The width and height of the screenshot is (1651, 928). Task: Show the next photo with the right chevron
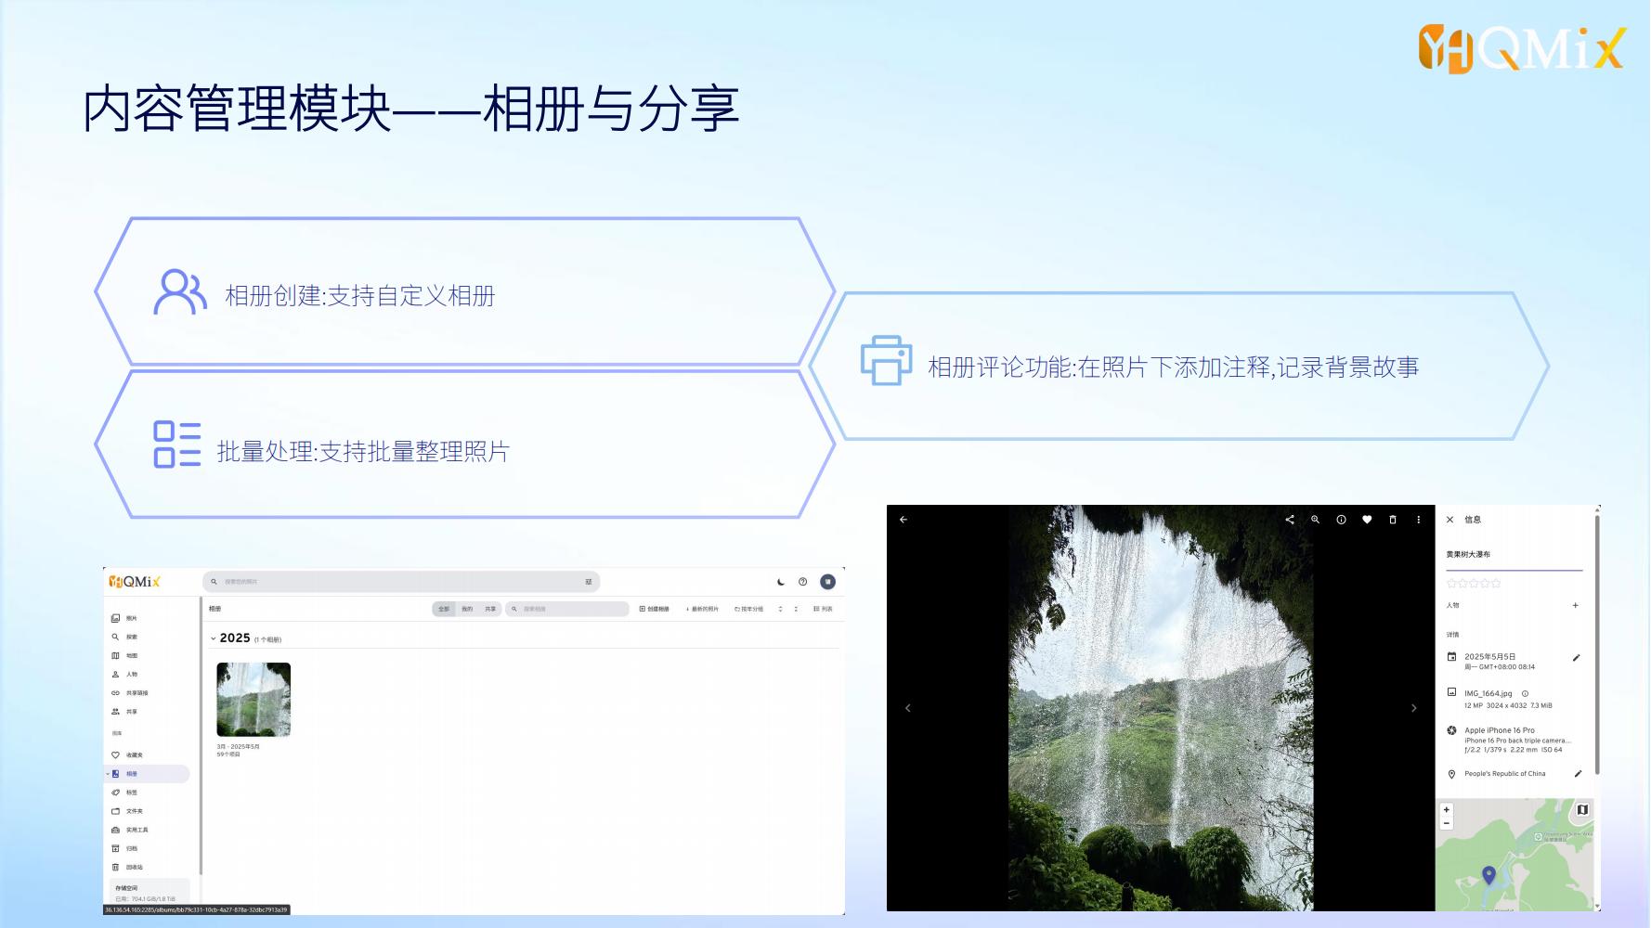(x=1414, y=708)
